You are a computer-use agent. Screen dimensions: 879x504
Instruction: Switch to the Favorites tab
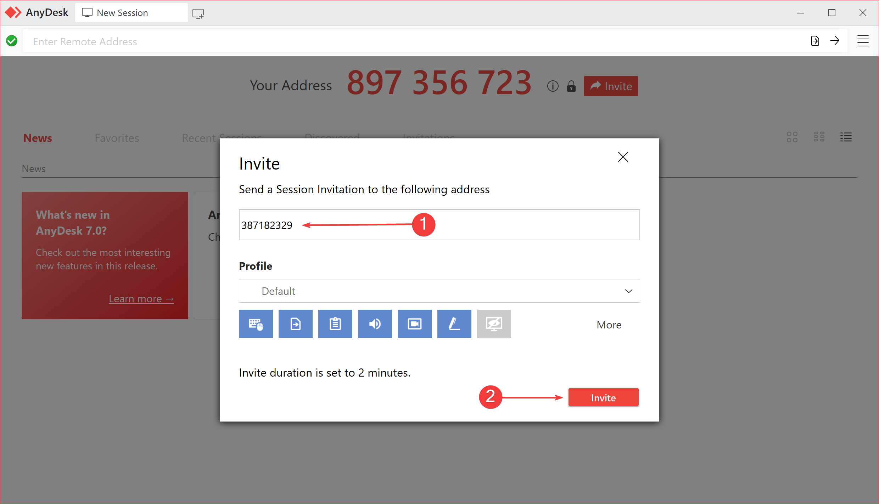(x=117, y=138)
